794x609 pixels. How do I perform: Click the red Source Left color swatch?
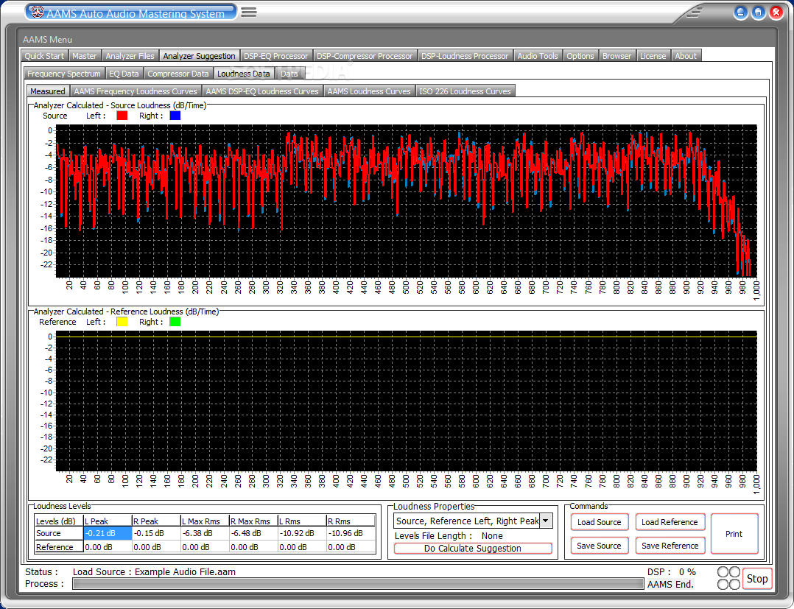point(122,116)
